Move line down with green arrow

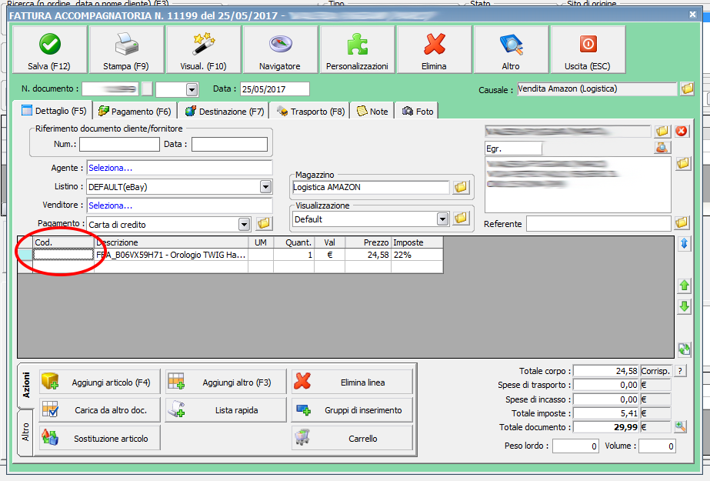coord(684,306)
